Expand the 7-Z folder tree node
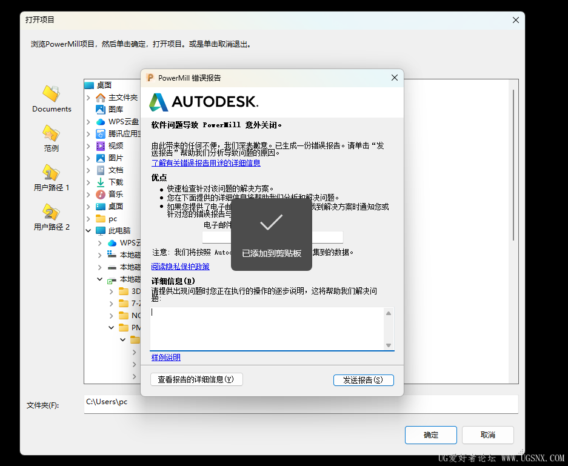The width and height of the screenshot is (568, 466). tap(111, 304)
